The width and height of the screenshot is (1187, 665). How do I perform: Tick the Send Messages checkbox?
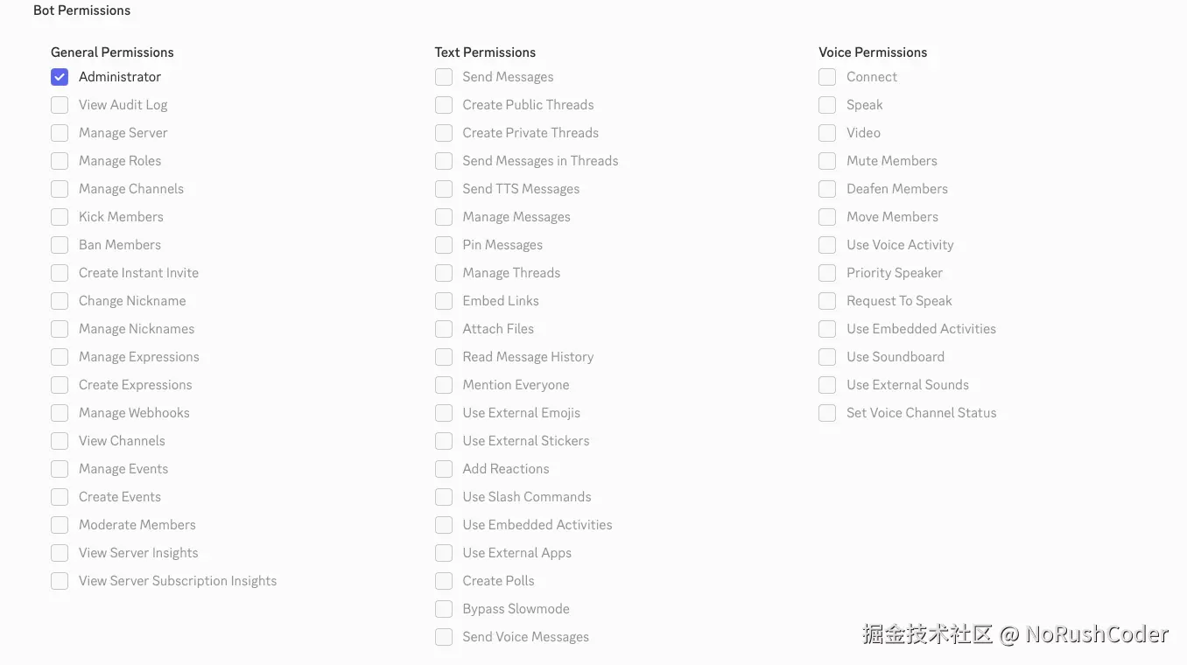(444, 77)
